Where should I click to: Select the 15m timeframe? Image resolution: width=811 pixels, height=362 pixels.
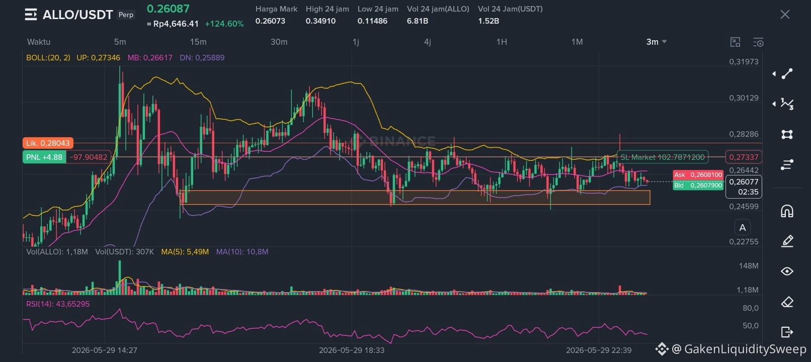pos(198,42)
